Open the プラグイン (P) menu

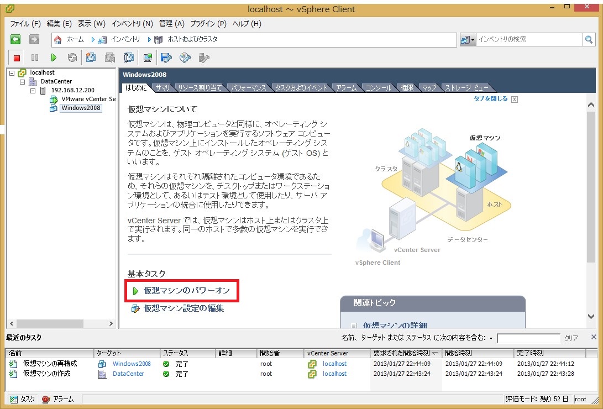click(208, 24)
